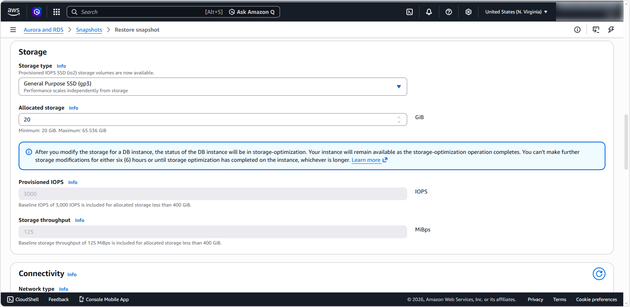Click the search magnifier icon
630x307 pixels.
pos(74,12)
